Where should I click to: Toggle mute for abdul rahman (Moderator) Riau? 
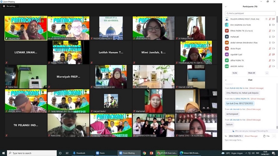(x=270, y=43)
